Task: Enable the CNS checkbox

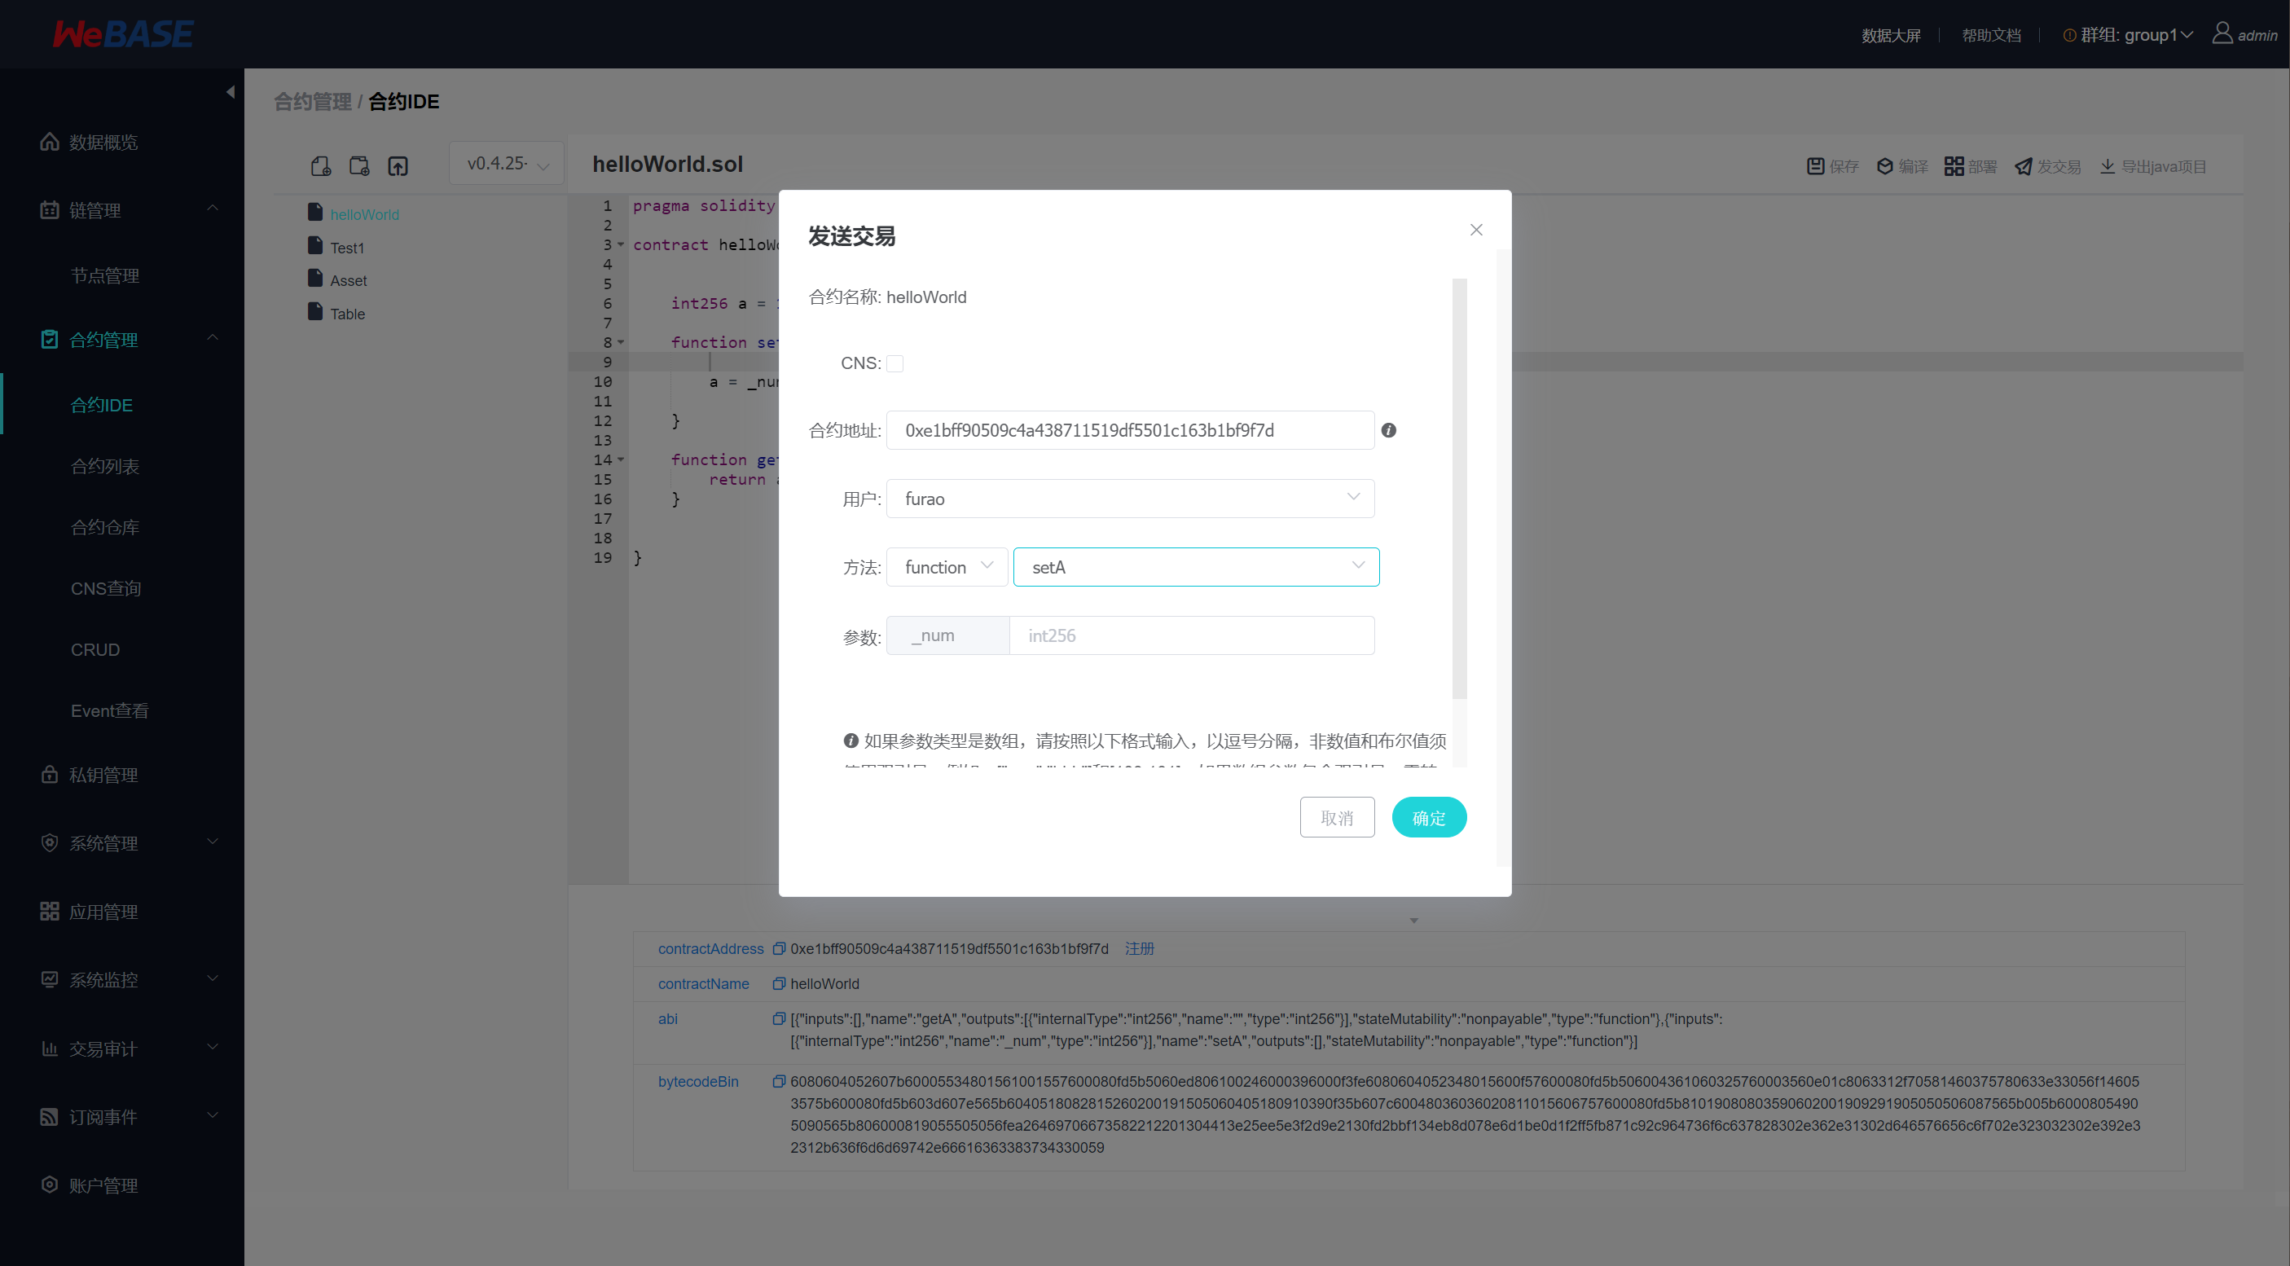Action: point(895,363)
